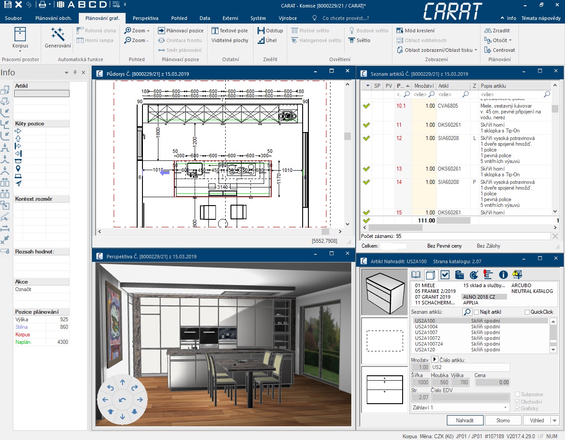This screenshot has height=440, width=565.
Task: Click the magnifier search icon beside Seznam artiklů
Action: [x=467, y=312]
